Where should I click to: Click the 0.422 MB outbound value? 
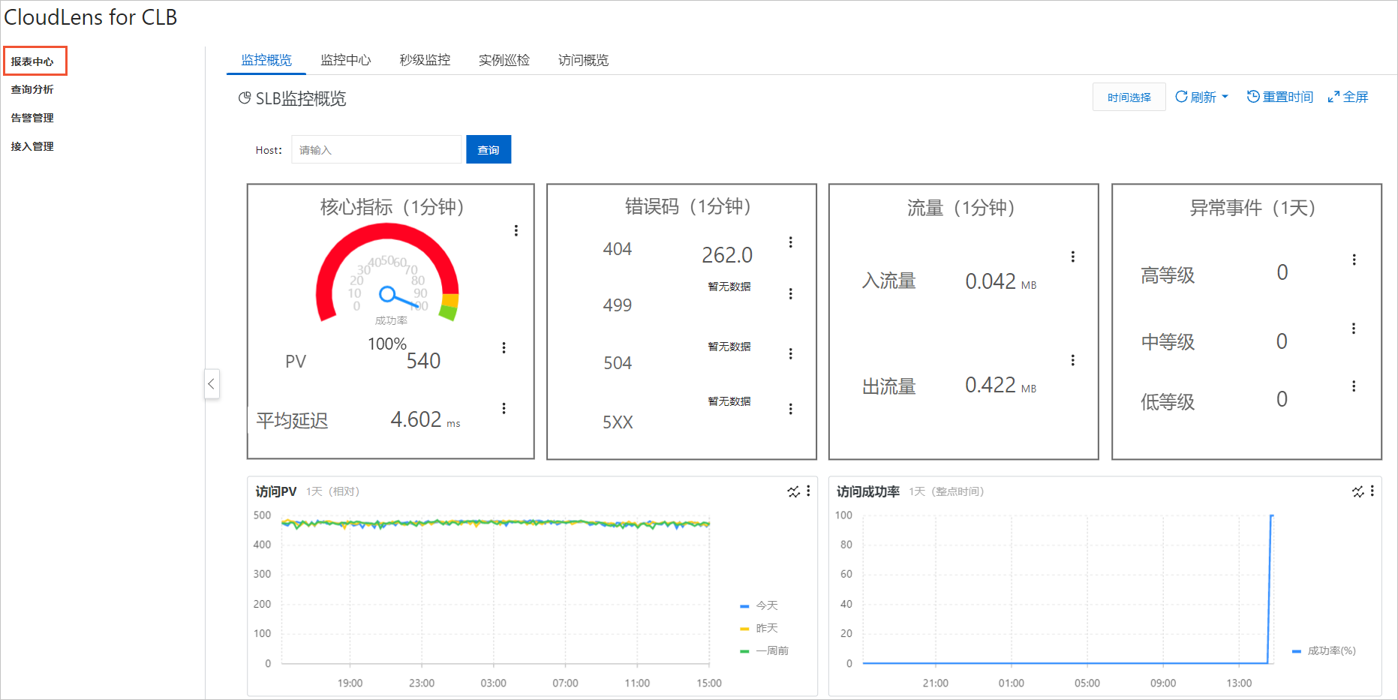1000,385
